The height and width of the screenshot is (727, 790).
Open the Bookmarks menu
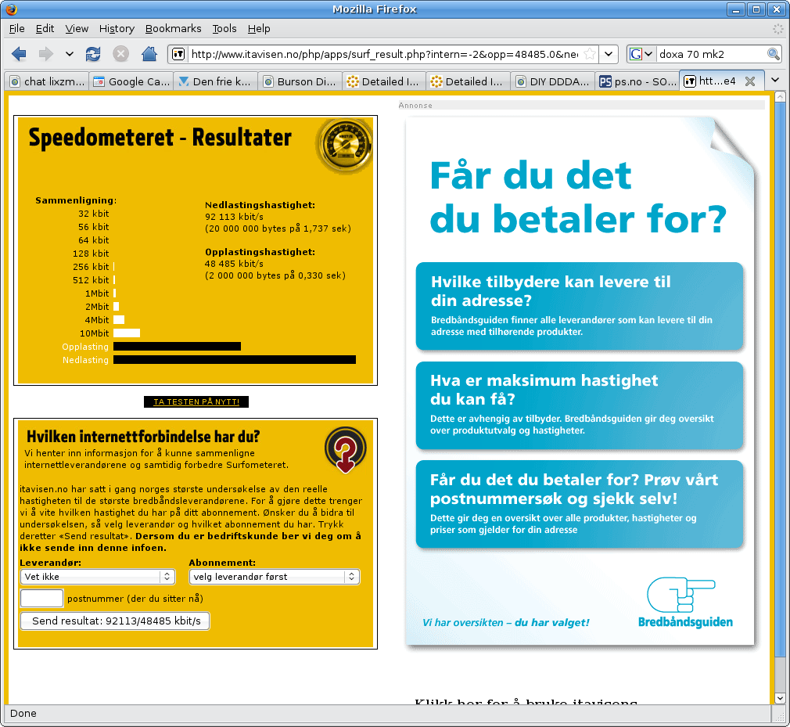coord(174,29)
